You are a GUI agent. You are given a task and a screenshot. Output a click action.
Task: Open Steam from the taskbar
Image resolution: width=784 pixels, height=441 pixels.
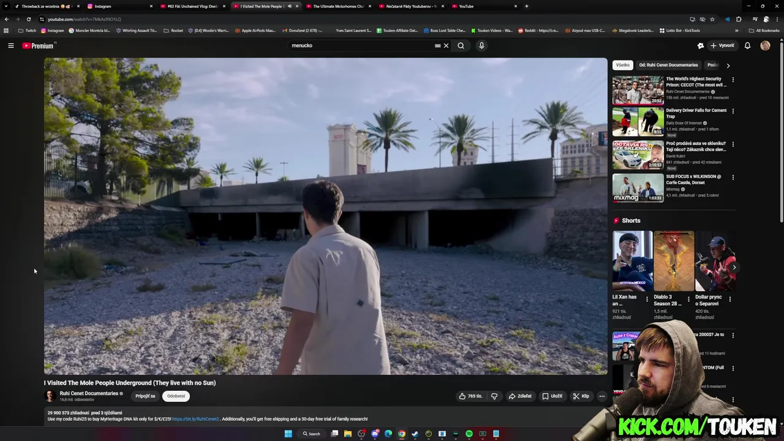[415, 434]
